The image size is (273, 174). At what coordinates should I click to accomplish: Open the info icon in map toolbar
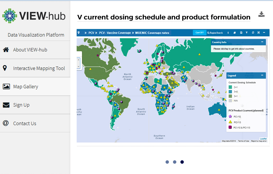tap(228, 33)
